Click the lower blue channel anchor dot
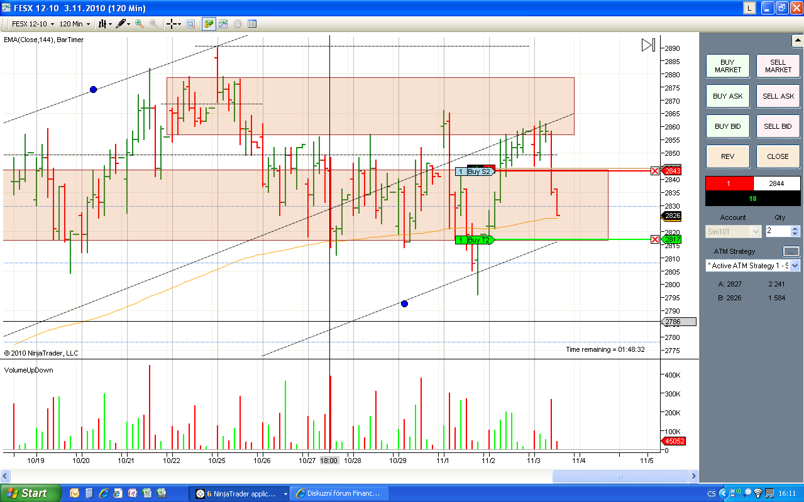Image resolution: width=804 pixels, height=502 pixels. click(404, 303)
